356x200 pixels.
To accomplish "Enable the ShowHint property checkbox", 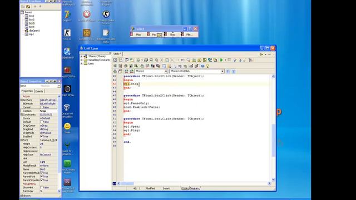I will (x=41, y=188).
